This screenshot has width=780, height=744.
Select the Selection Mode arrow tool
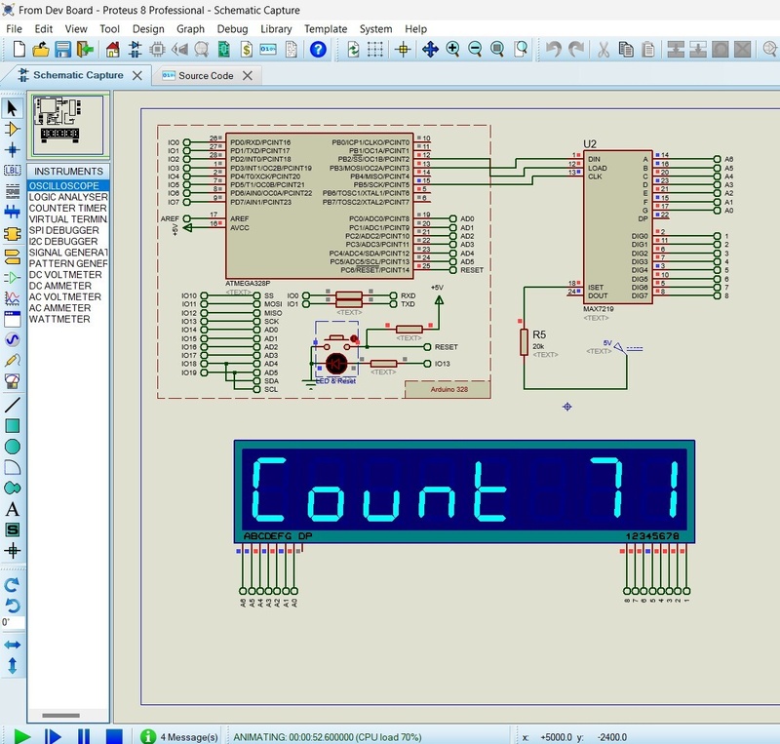13,108
